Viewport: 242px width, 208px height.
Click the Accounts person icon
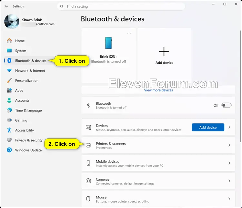pos(9,100)
